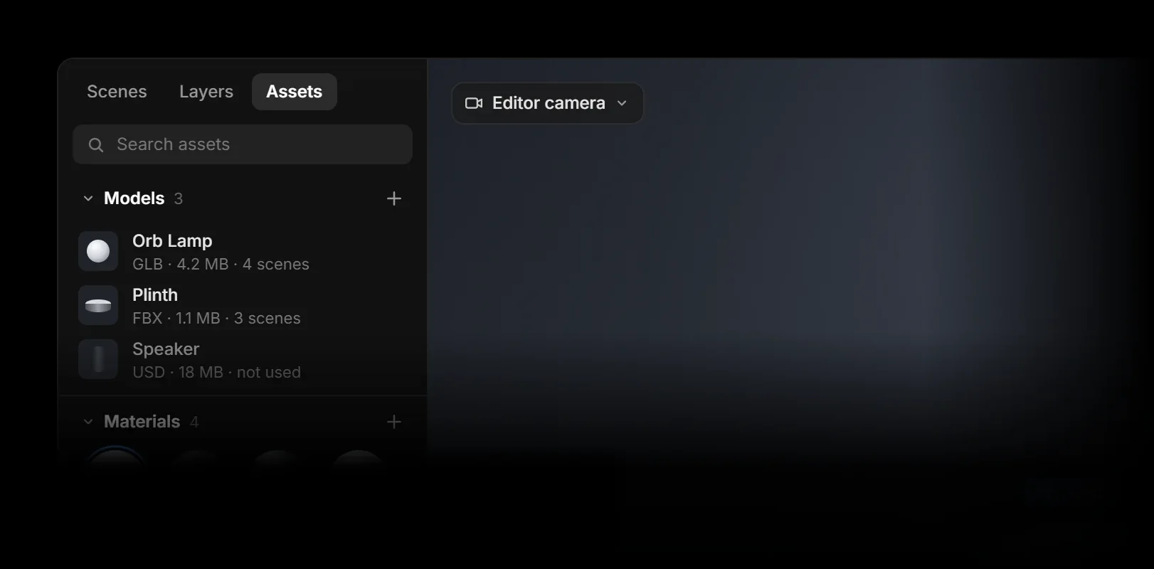Click the magnifier icon in asset search
The image size is (1154, 569).
point(96,145)
